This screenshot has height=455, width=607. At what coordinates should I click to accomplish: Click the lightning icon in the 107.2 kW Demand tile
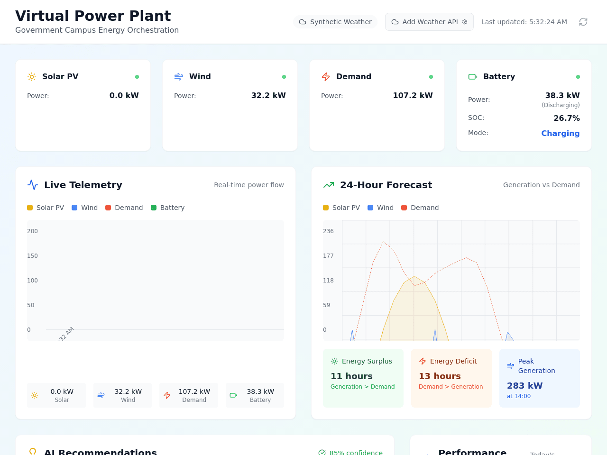pyautogui.click(x=167, y=395)
